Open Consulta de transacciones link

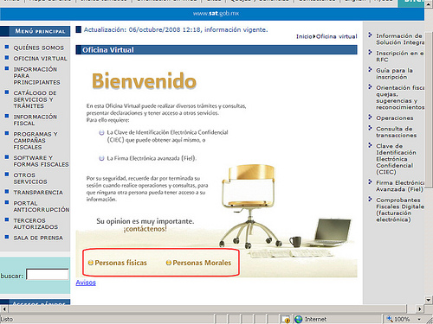[x=396, y=132]
